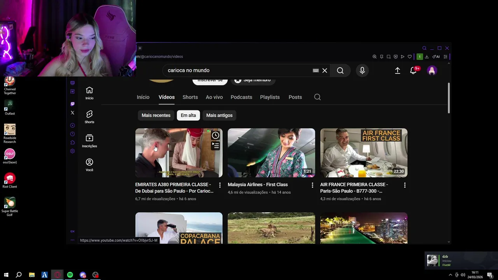Open the Podcasts tab

[x=241, y=97]
